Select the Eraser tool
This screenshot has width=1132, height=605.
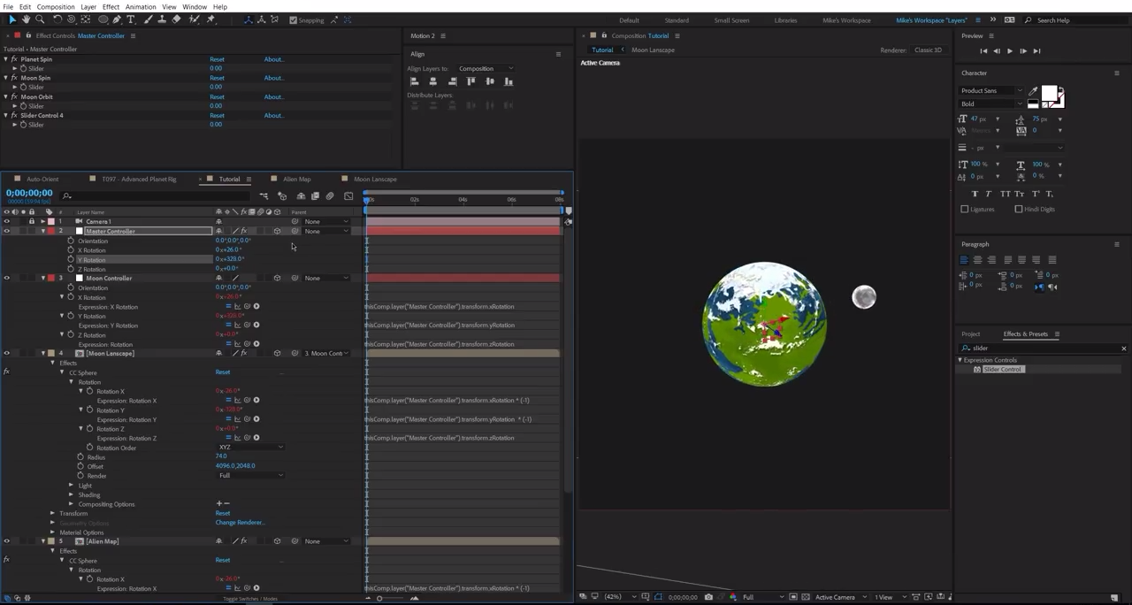click(x=176, y=19)
